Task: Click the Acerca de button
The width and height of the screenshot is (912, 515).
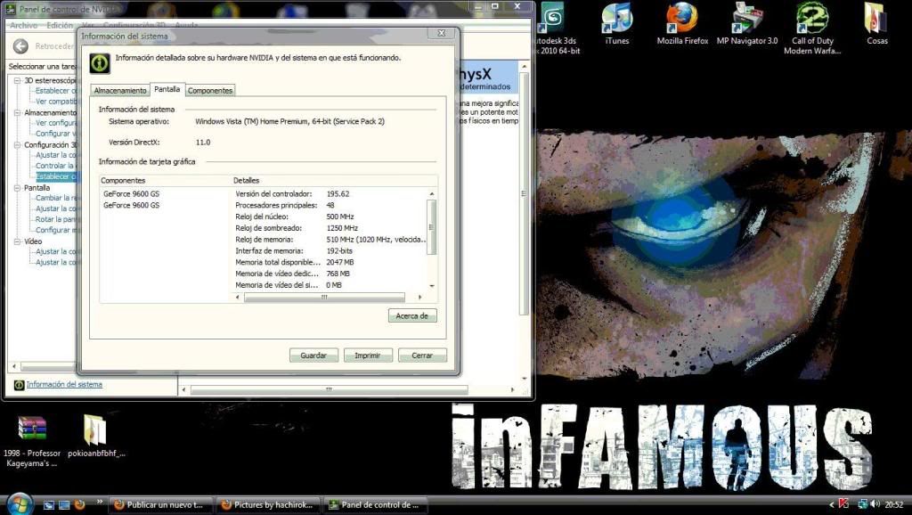Action: pos(411,315)
